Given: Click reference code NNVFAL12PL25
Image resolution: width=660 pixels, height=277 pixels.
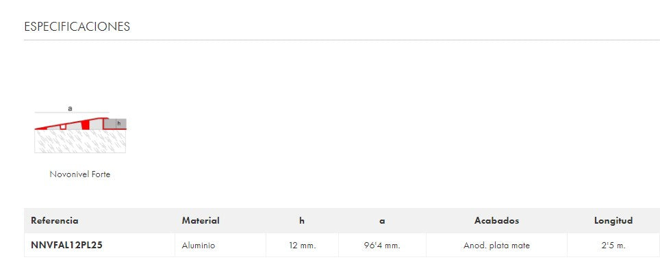Looking at the screenshot, I should click(66, 245).
